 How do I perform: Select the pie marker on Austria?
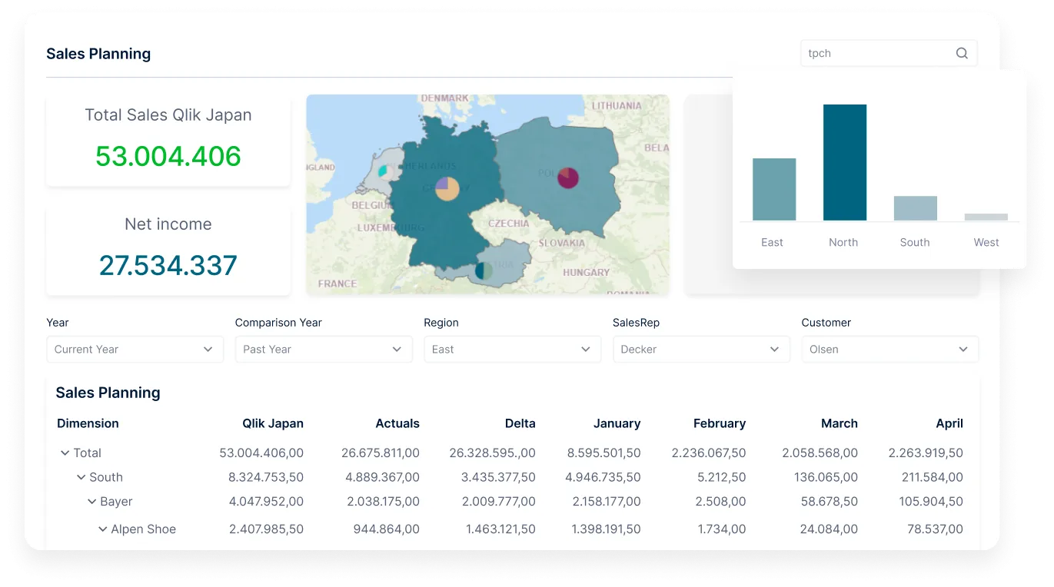[x=484, y=270]
